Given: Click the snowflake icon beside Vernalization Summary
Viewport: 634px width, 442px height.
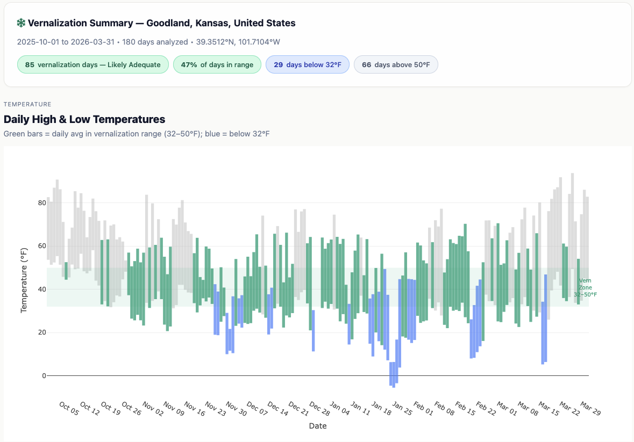Looking at the screenshot, I should tap(21, 23).
